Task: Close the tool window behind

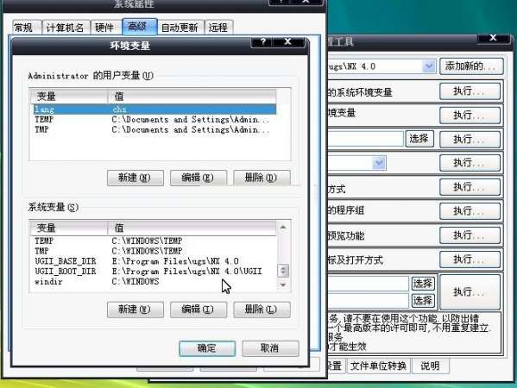Action: (x=493, y=38)
